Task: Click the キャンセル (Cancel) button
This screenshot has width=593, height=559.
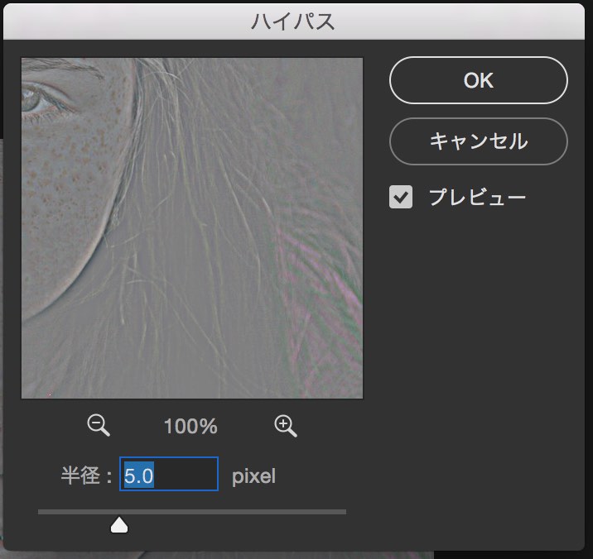Action: click(479, 141)
